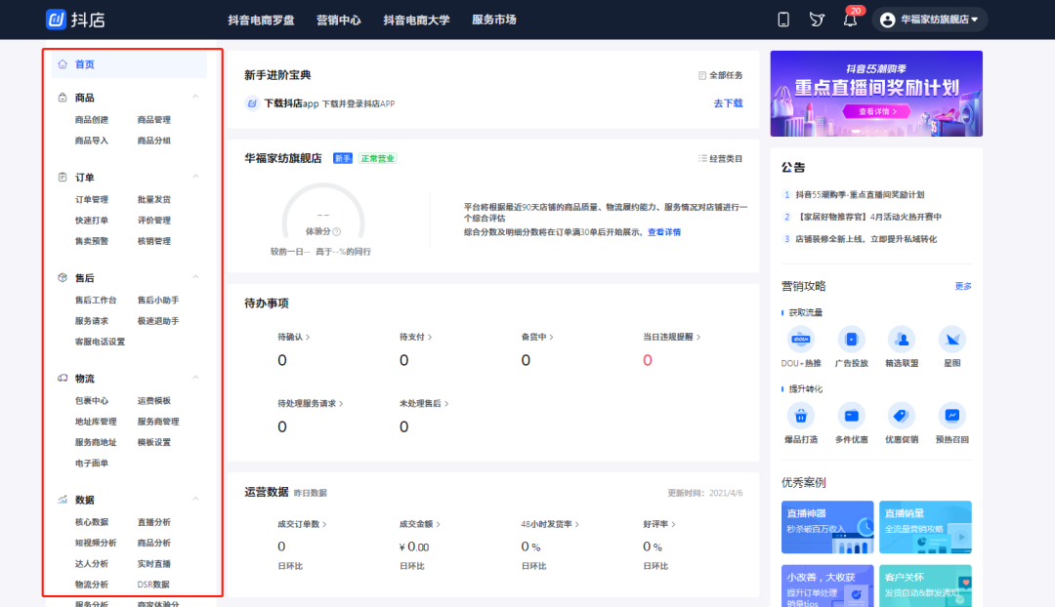
Task: Open DOU+热推 marketing tool icon
Action: click(801, 340)
